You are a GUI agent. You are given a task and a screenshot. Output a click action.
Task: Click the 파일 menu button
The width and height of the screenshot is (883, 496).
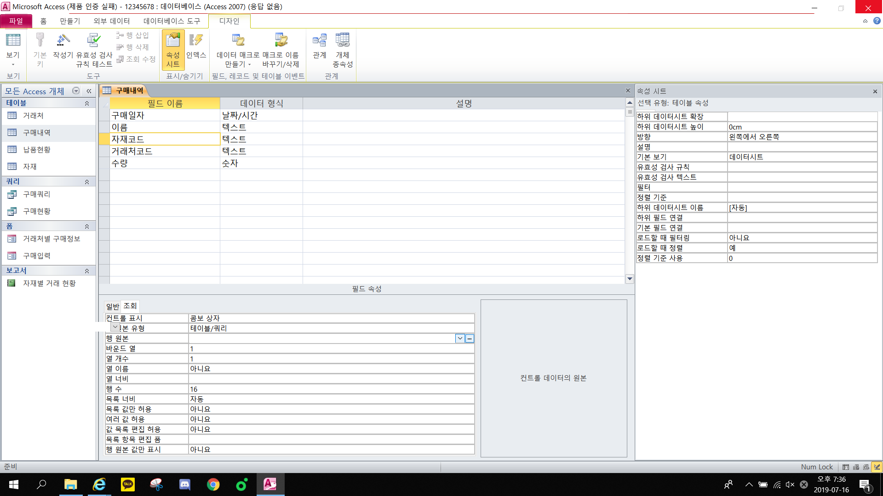tap(16, 21)
